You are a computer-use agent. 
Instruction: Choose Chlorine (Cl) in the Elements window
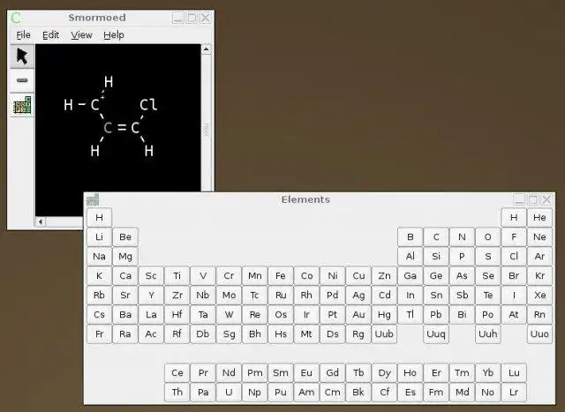514,257
